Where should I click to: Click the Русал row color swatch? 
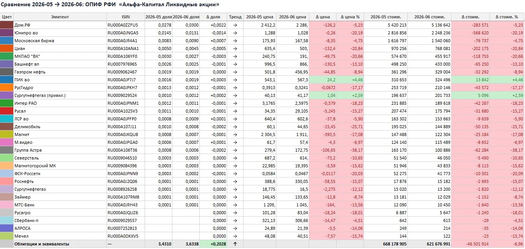7,111
